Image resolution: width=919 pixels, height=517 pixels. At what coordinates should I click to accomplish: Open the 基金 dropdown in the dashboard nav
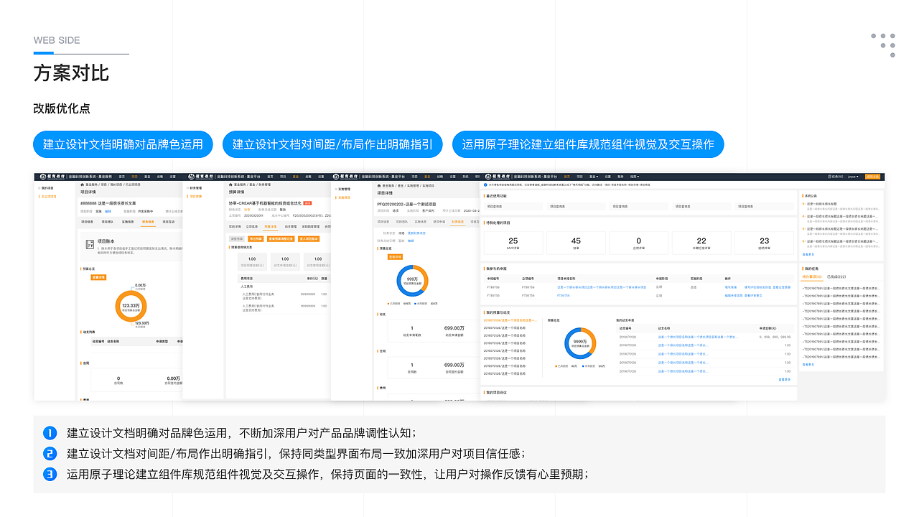pyautogui.click(x=594, y=176)
